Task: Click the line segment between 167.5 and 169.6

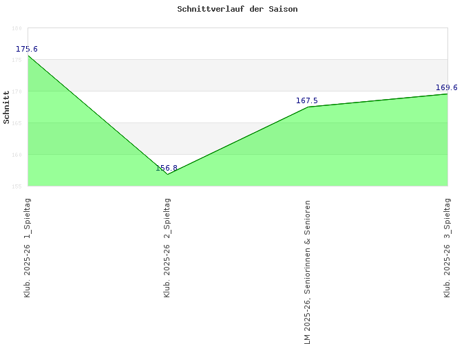Action: pos(377,100)
